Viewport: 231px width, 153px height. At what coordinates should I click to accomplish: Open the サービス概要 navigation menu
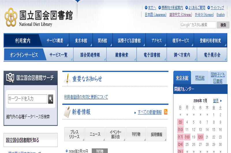tap(55, 40)
